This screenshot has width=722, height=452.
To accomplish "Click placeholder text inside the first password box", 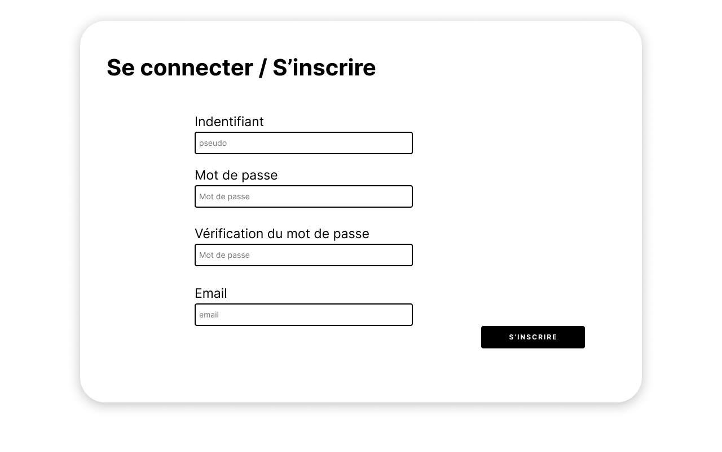I will (x=224, y=196).
